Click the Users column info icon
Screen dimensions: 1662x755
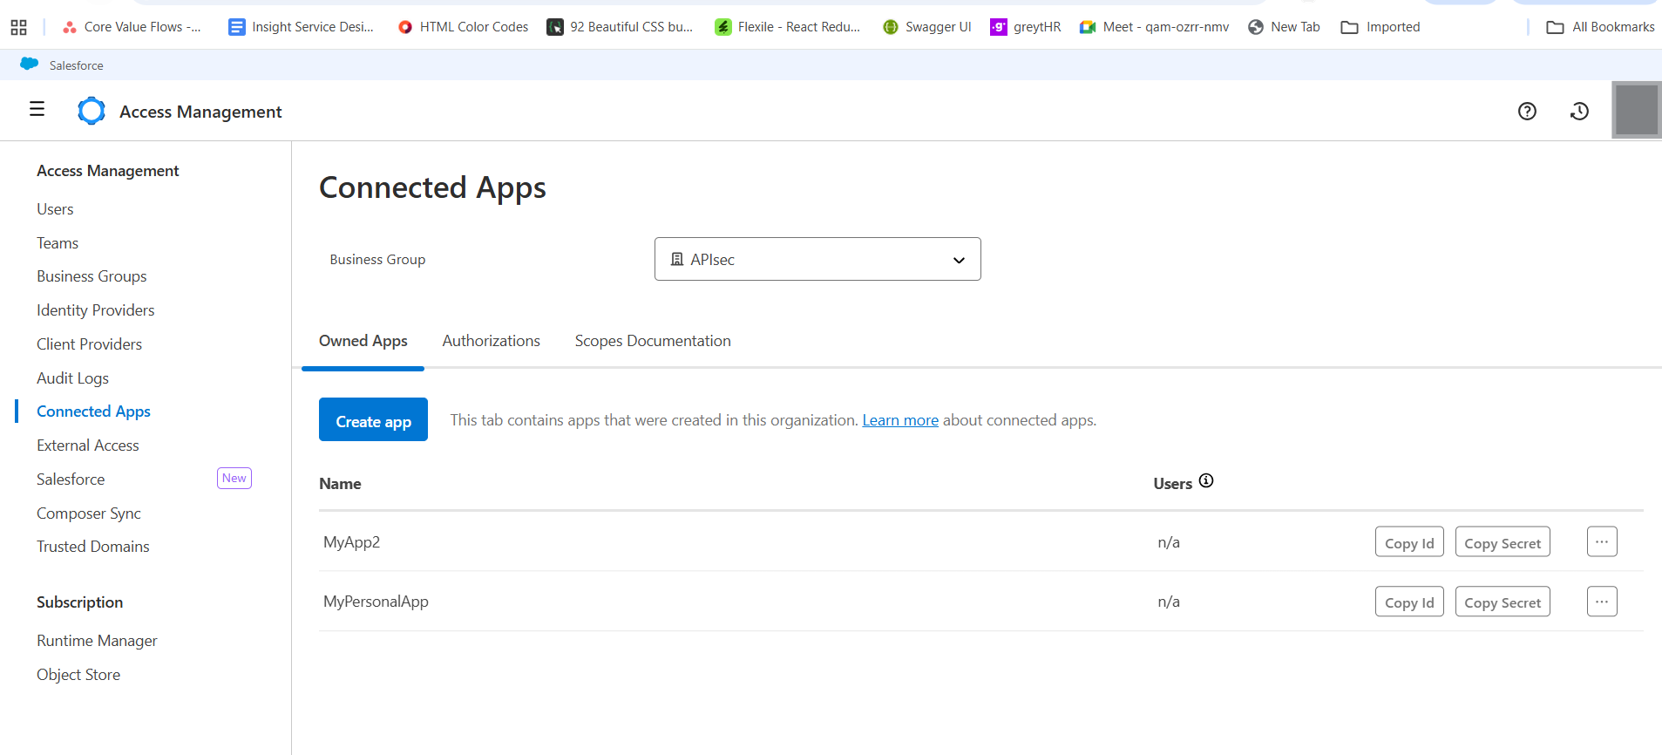coord(1206,481)
